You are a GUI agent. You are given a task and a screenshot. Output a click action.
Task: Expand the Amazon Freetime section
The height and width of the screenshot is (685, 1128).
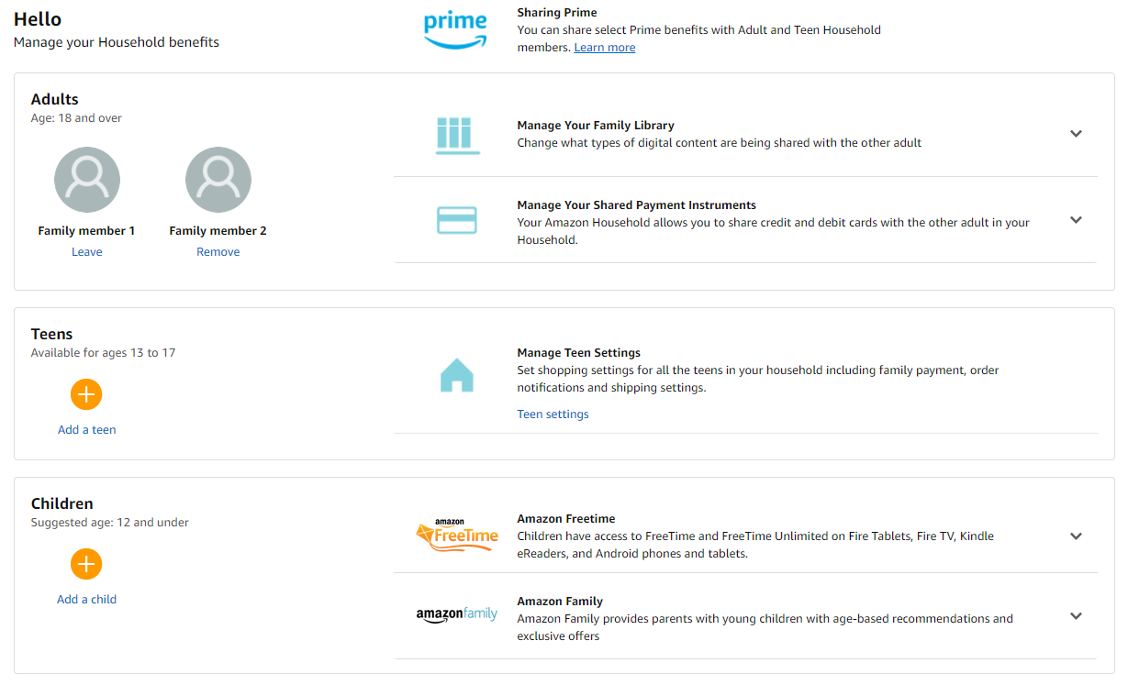coord(1076,536)
